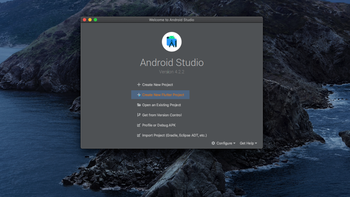Viewport: 350px width, 197px height.
Task: Create New Project from welcome screen
Action: point(155,85)
